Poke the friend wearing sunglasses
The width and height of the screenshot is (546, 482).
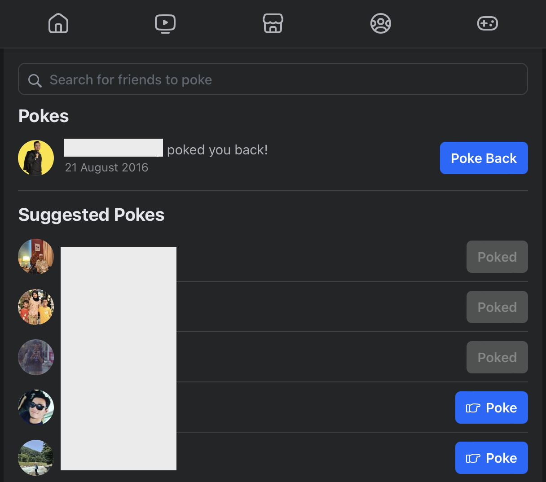click(x=492, y=408)
